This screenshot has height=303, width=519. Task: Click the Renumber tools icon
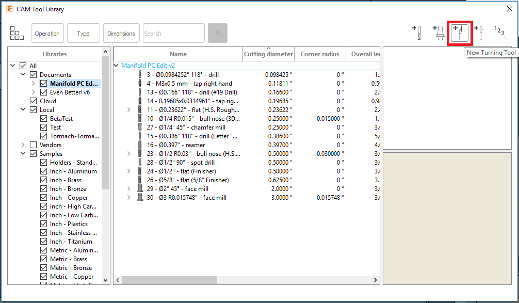(x=501, y=33)
